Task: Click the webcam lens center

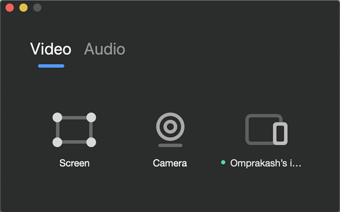Action: point(170,127)
